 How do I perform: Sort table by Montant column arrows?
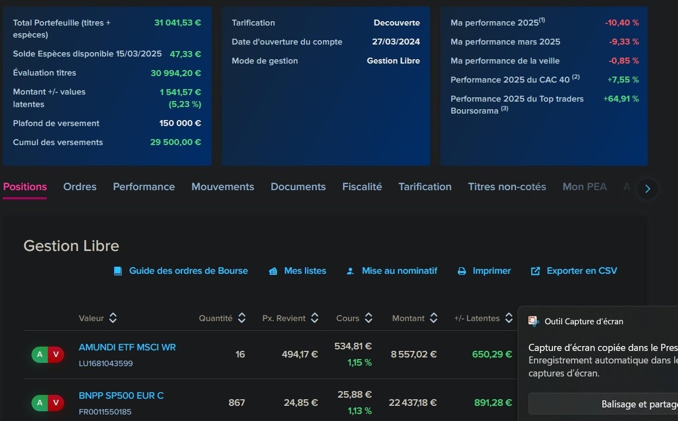click(433, 318)
